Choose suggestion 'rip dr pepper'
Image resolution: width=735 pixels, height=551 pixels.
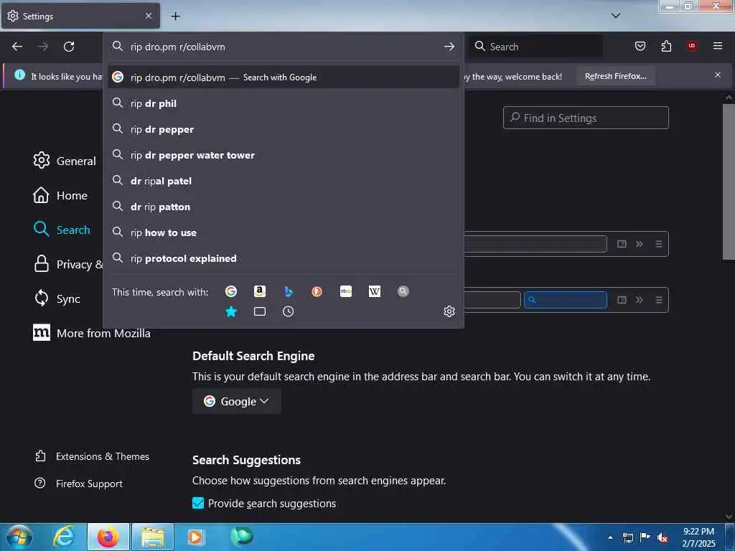tap(283, 129)
